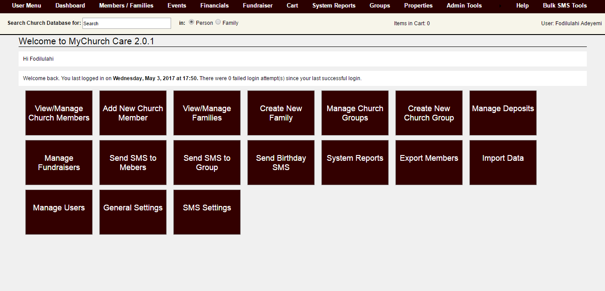Viewport: 605px width, 291px height.
Task: Open the Cart menu
Action: point(293,6)
